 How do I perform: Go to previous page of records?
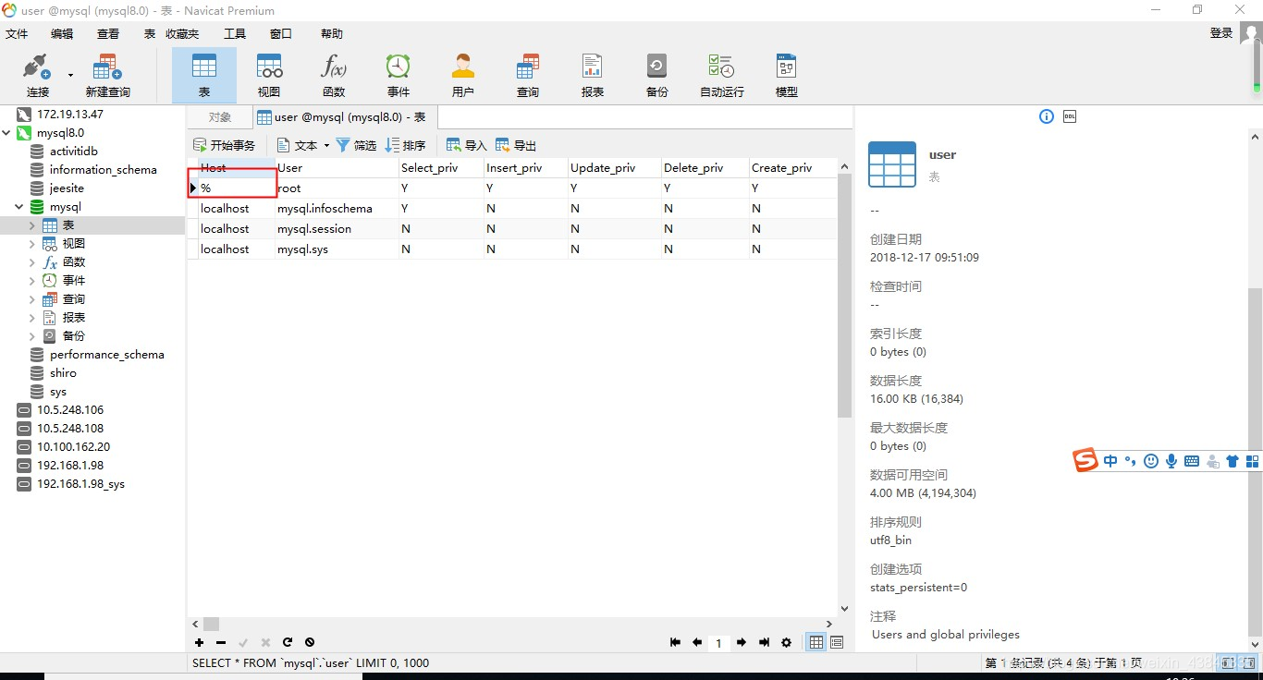click(x=697, y=643)
